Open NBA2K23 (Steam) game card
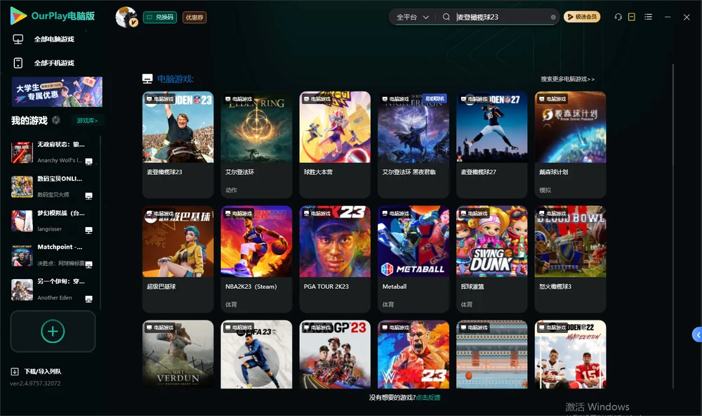 256,259
